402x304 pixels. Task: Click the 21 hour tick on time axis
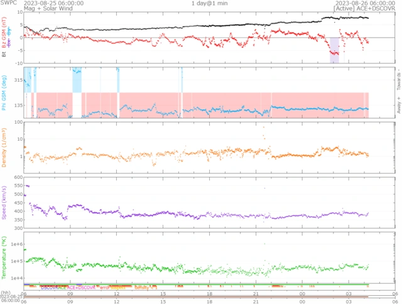tap(256, 293)
